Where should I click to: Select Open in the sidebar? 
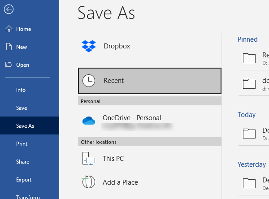[x=30, y=65]
